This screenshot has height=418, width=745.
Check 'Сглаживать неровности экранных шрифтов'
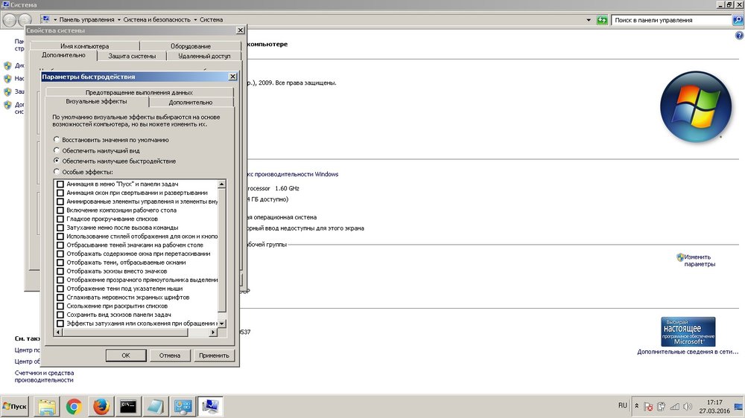[x=60, y=297]
